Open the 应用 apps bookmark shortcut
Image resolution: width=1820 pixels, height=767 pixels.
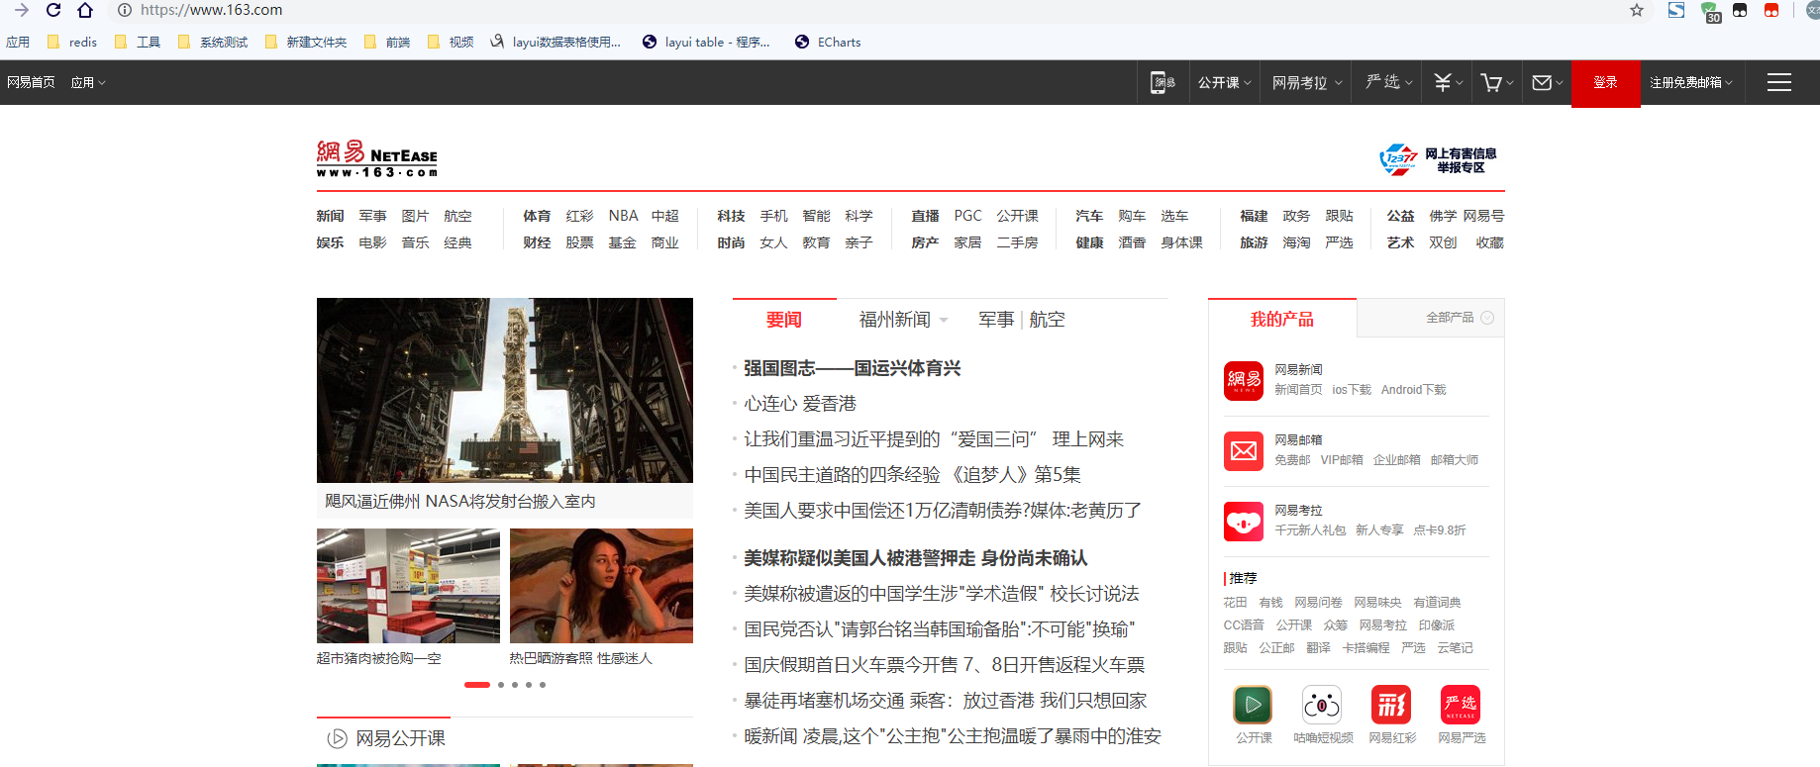coord(18,42)
